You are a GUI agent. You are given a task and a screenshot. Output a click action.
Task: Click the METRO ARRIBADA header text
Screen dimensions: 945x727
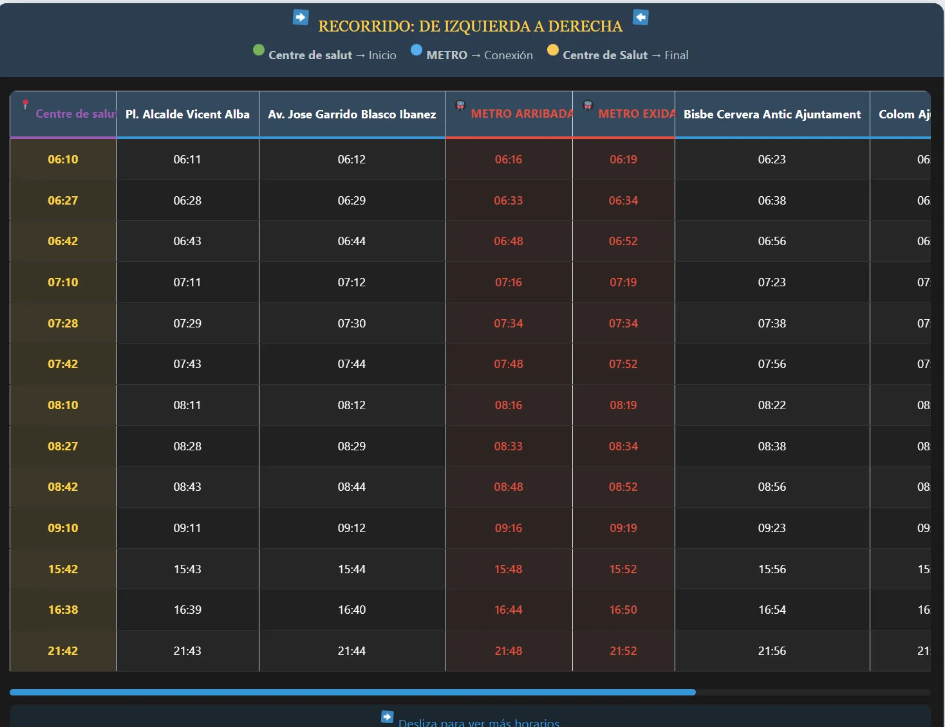pyautogui.click(x=521, y=114)
